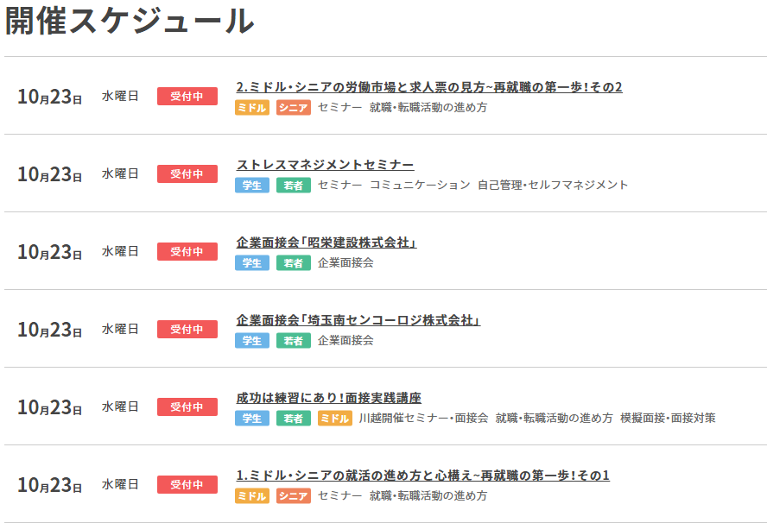This screenshot has width=767, height=523.
Task: Click 川越開催セミナー・面接会 category label
Action: [x=423, y=419]
